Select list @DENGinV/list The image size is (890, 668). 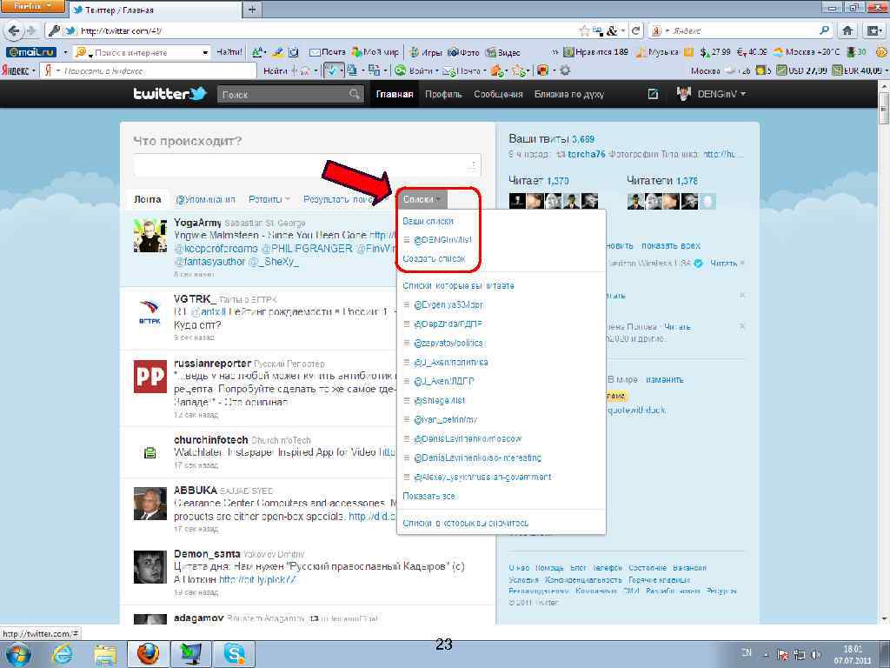click(442, 240)
